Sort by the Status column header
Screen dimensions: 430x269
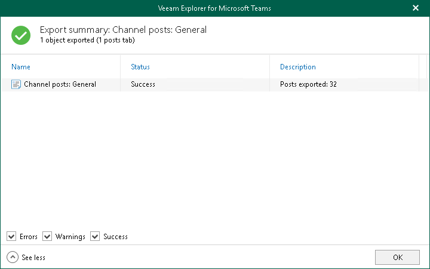(x=140, y=67)
